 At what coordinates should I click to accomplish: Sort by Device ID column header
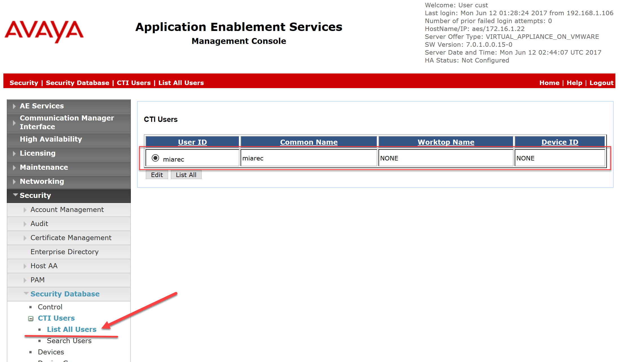[560, 142]
